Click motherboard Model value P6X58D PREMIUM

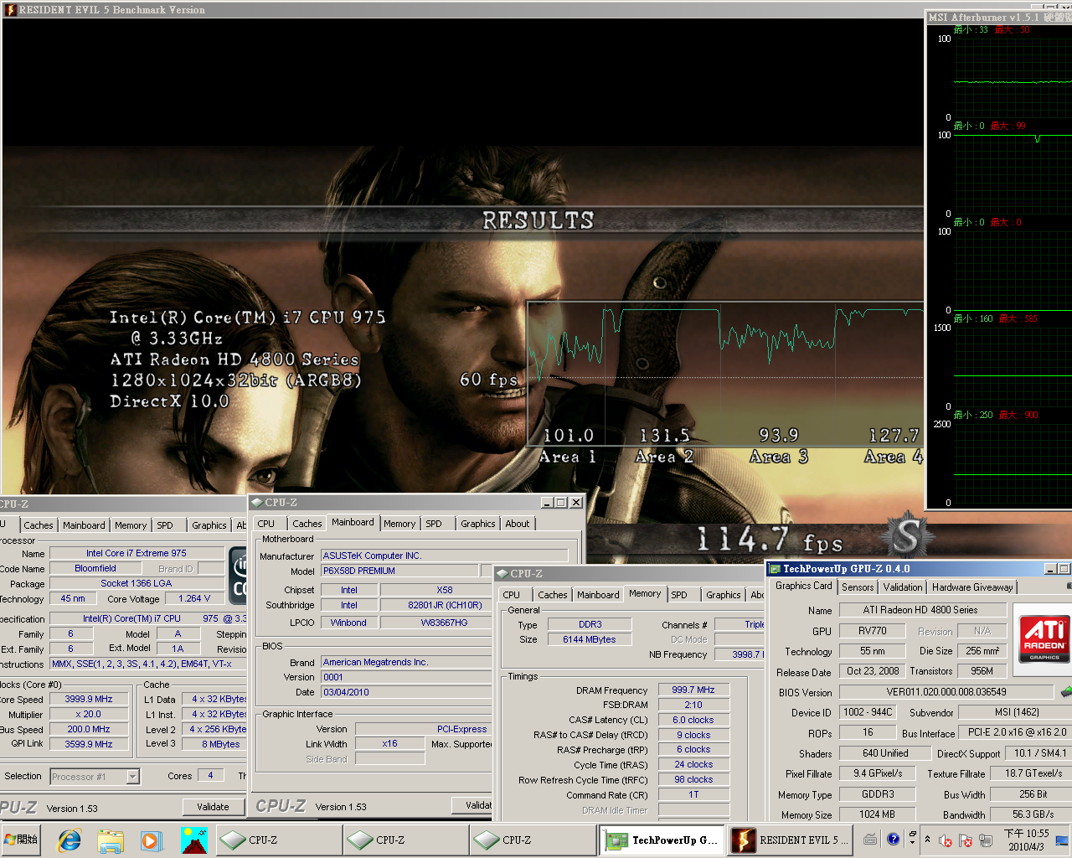(x=400, y=571)
